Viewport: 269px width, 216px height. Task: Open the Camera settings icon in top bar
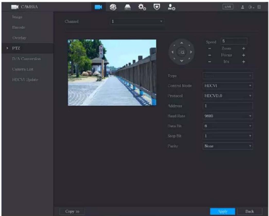click(98, 7)
